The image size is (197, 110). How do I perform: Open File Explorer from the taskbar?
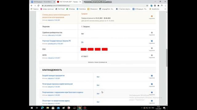[x=48, y=108]
